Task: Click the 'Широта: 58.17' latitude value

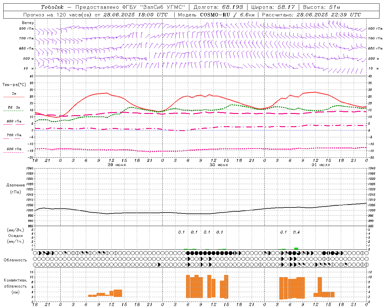Action: [x=273, y=7]
